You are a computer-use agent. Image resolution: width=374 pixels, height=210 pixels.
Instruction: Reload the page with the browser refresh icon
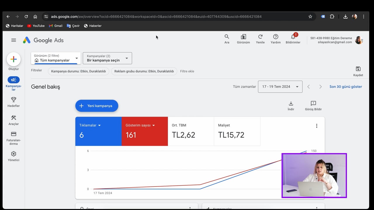point(26,17)
